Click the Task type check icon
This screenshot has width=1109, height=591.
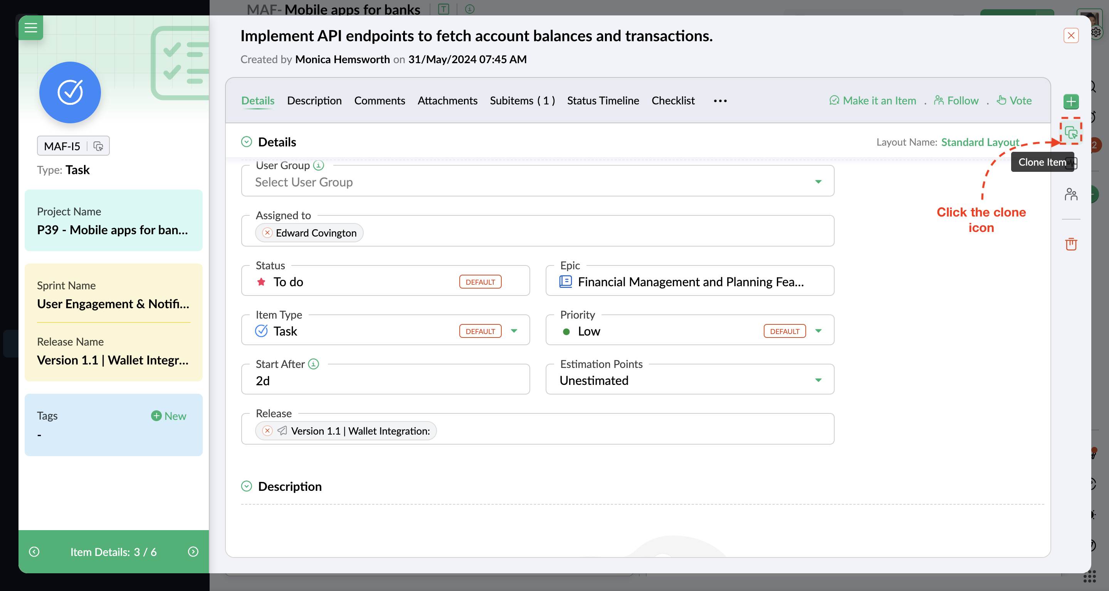pyautogui.click(x=261, y=331)
